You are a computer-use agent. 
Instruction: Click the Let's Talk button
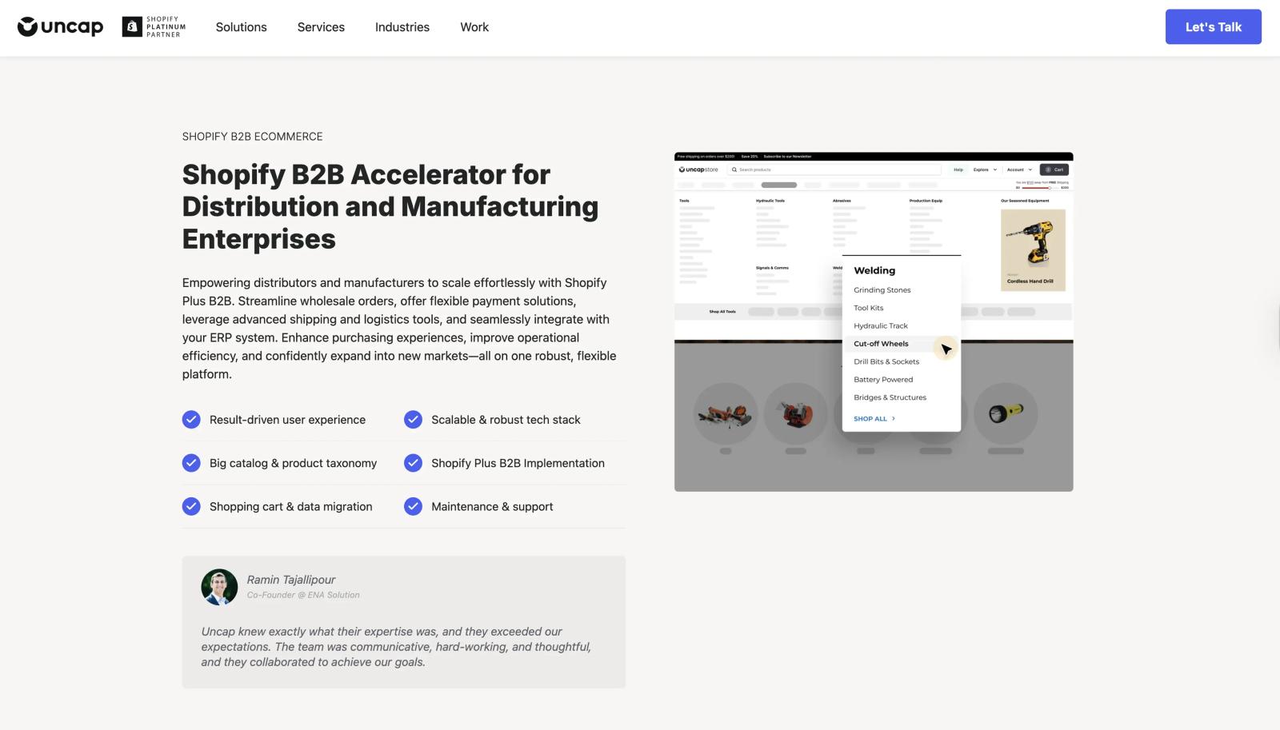[1213, 27]
